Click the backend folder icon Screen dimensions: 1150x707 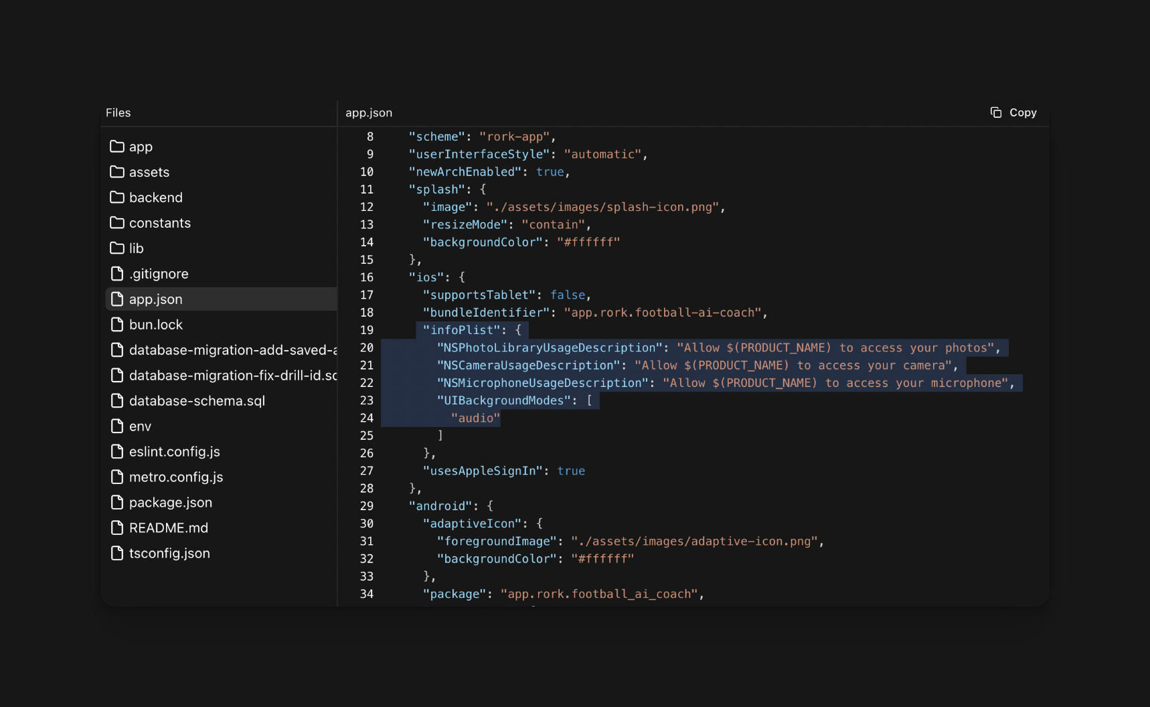[117, 197]
